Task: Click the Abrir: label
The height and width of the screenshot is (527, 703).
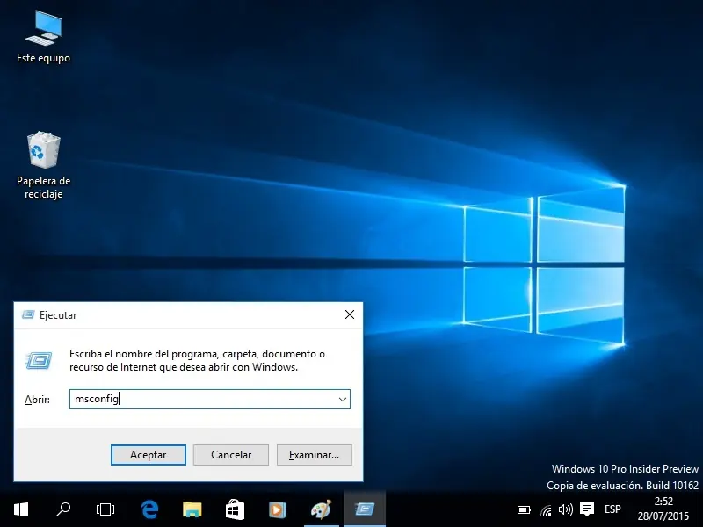Action: click(x=37, y=400)
